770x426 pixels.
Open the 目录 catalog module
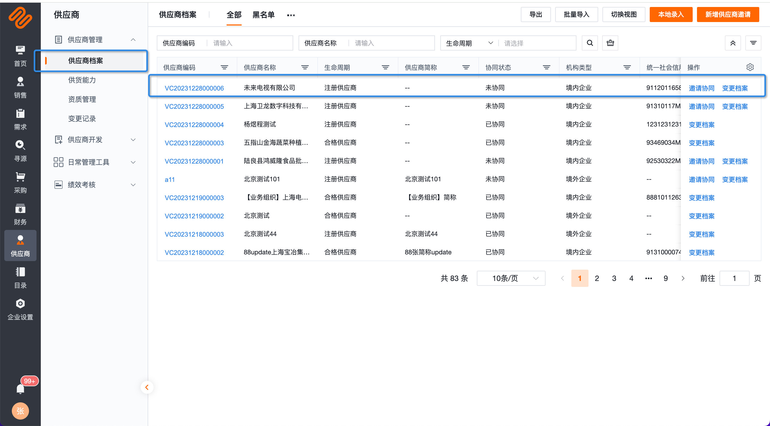point(20,278)
